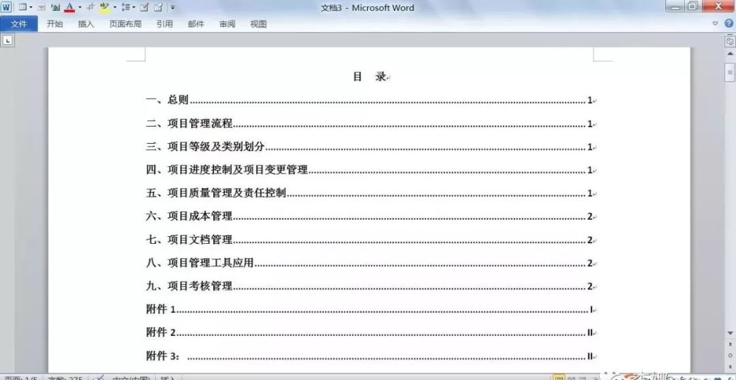Switch to the 视图 ribbon tab
Screen dimensions: 736x380
point(258,24)
